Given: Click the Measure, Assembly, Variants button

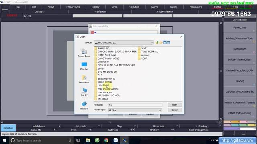Looking at the screenshot, I should [x=240, y=102].
